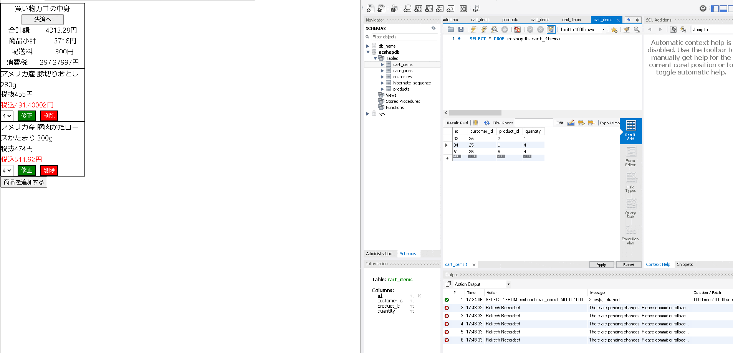Open the quantity dropdown for 豚切りおとし
The height and width of the screenshot is (353, 733).
tap(7, 116)
